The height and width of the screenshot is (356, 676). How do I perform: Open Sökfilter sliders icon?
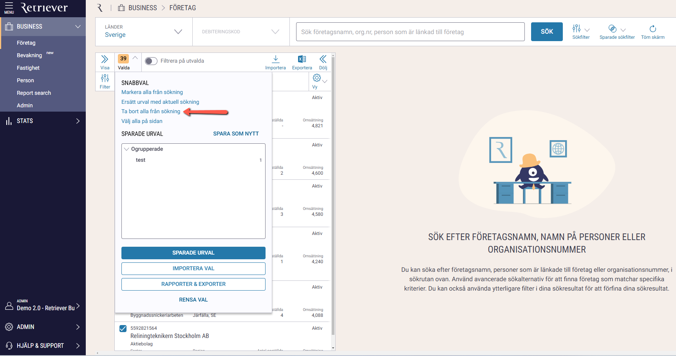[x=577, y=29]
